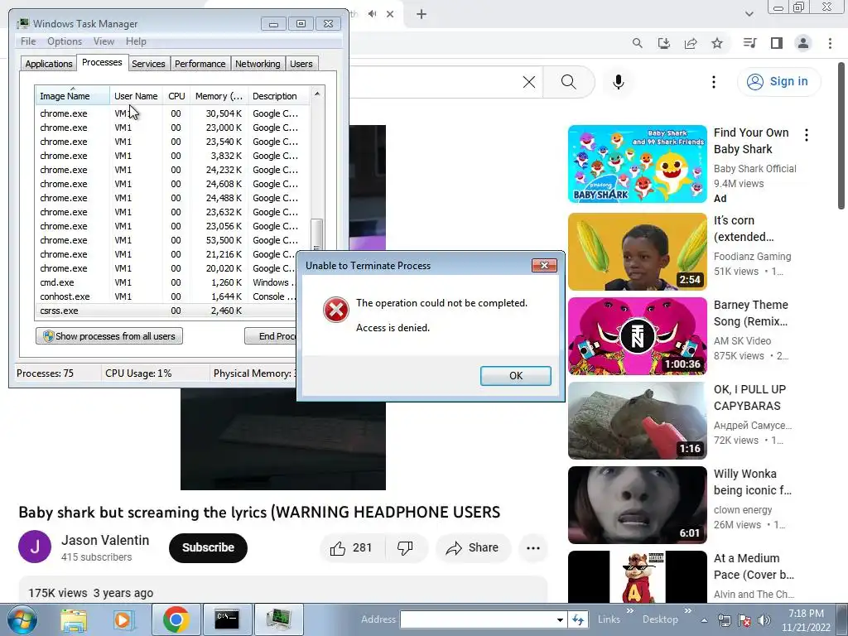Viewport: 848px width, 636px height.
Task: Show hidden system tray icons arrow
Action: [x=704, y=620]
